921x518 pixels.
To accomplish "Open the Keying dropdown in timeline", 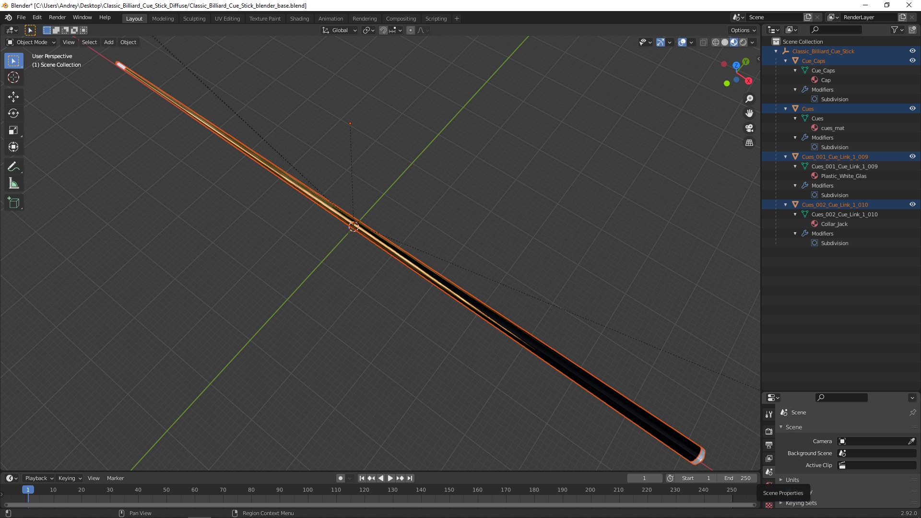I will click(x=70, y=478).
